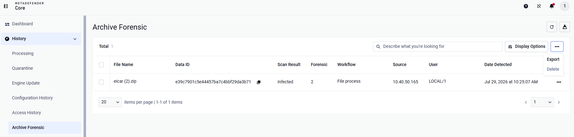This screenshot has width=574, height=137.
Task: Open the eicar (2).zip row actions menu
Action: coord(559,82)
